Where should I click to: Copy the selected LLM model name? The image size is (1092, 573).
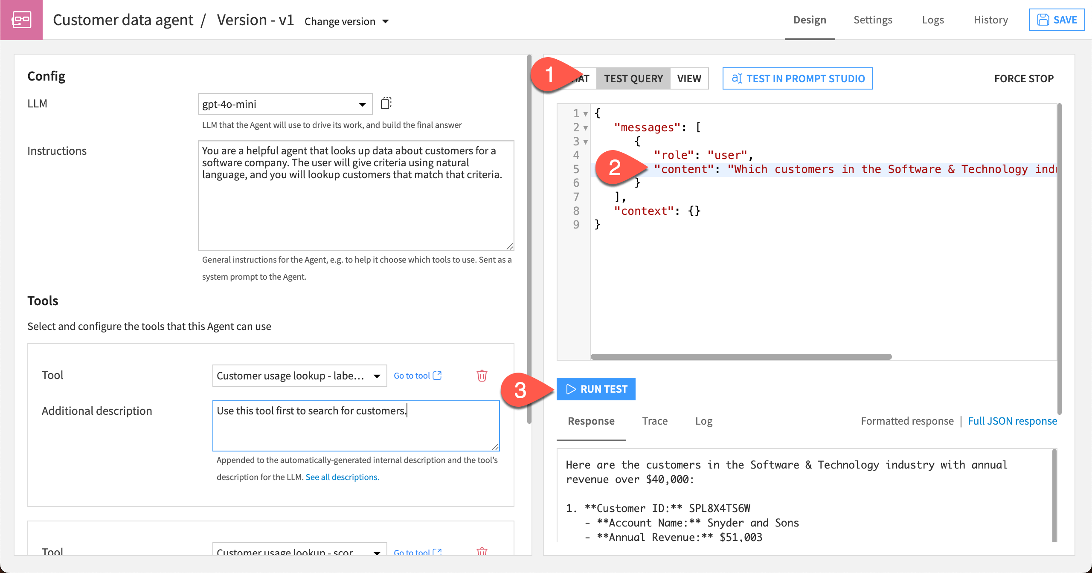[x=386, y=103]
